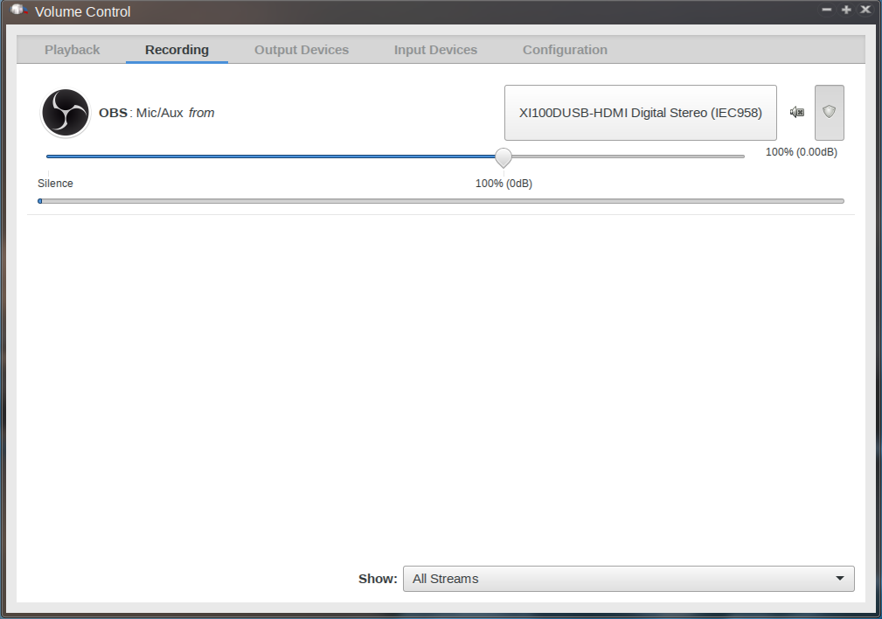Click the 100% (0dB) mark below slider
Viewport: 882px width, 619px height.
click(504, 184)
